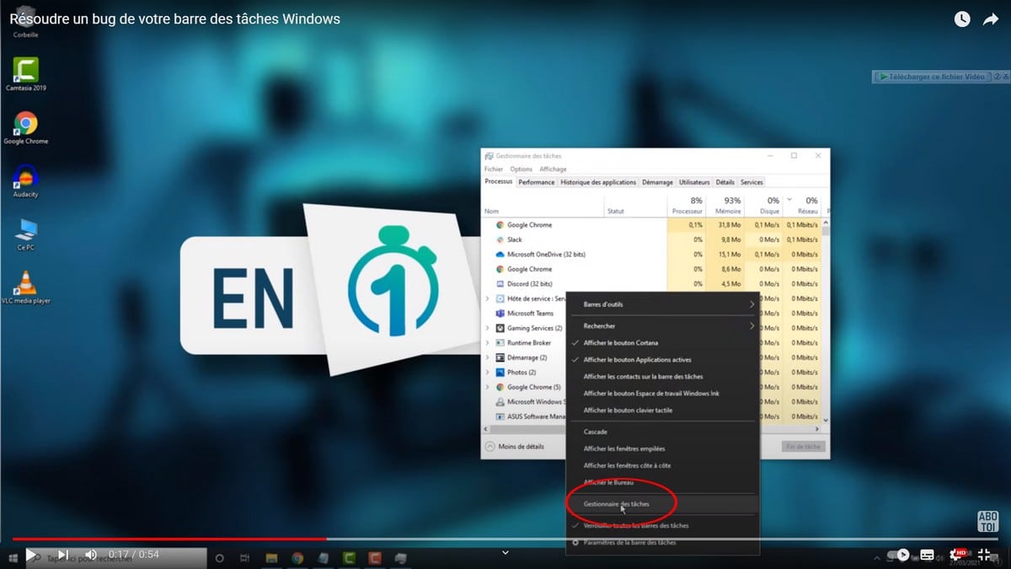
Task: Switch to the Performance tab
Action: coord(536,182)
